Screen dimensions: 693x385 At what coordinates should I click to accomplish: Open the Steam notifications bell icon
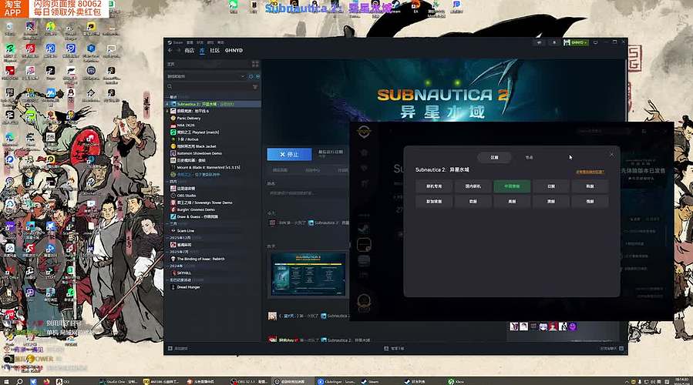[554, 42]
